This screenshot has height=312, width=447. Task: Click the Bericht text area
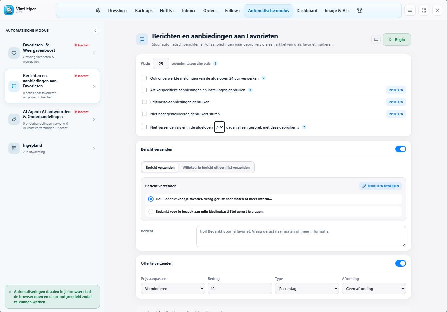coord(301,236)
